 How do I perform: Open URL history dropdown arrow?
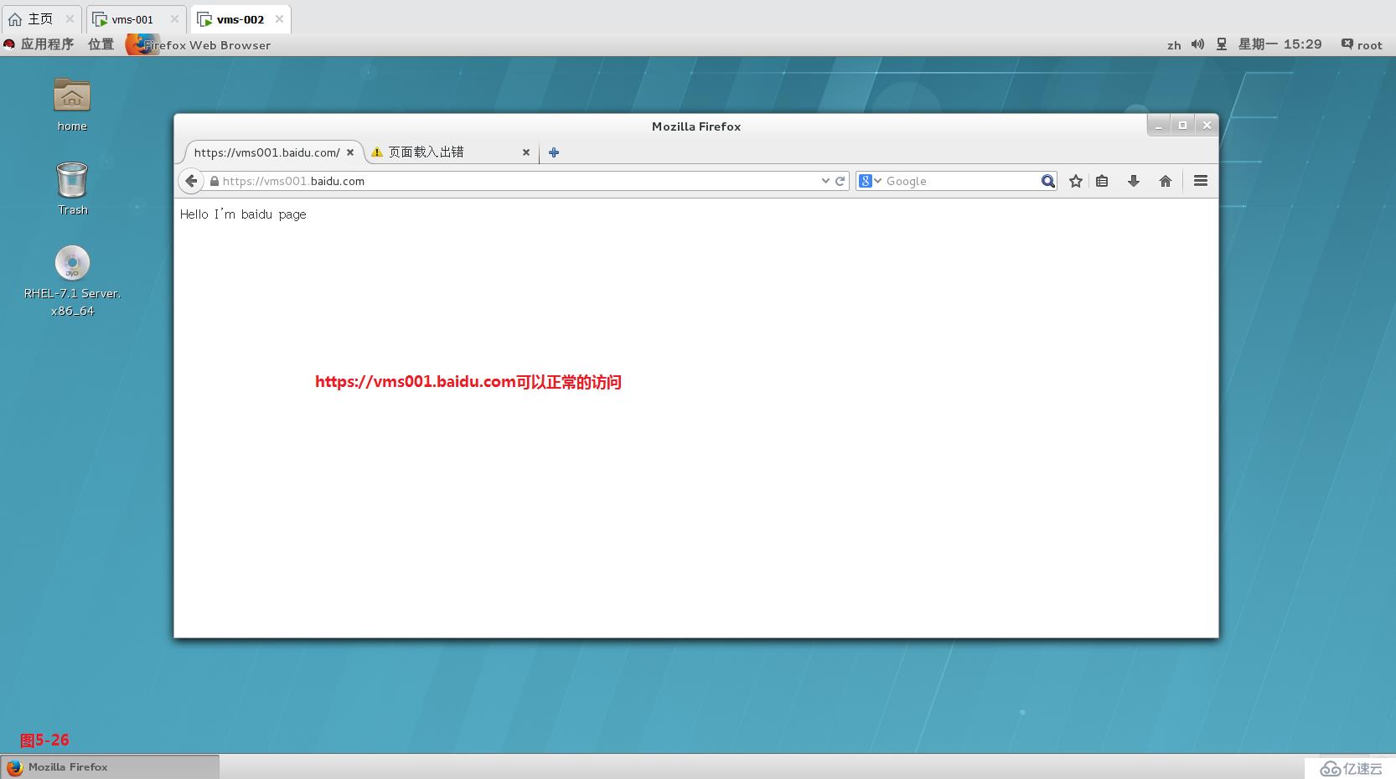pyautogui.click(x=825, y=181)
